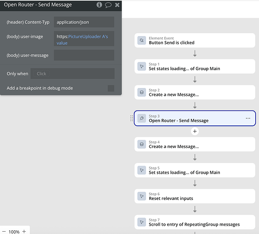Viewport: 259px width, 234px height.
Task: Click the Add a breakpoint in debug mode label
Action: coord(40,88)
